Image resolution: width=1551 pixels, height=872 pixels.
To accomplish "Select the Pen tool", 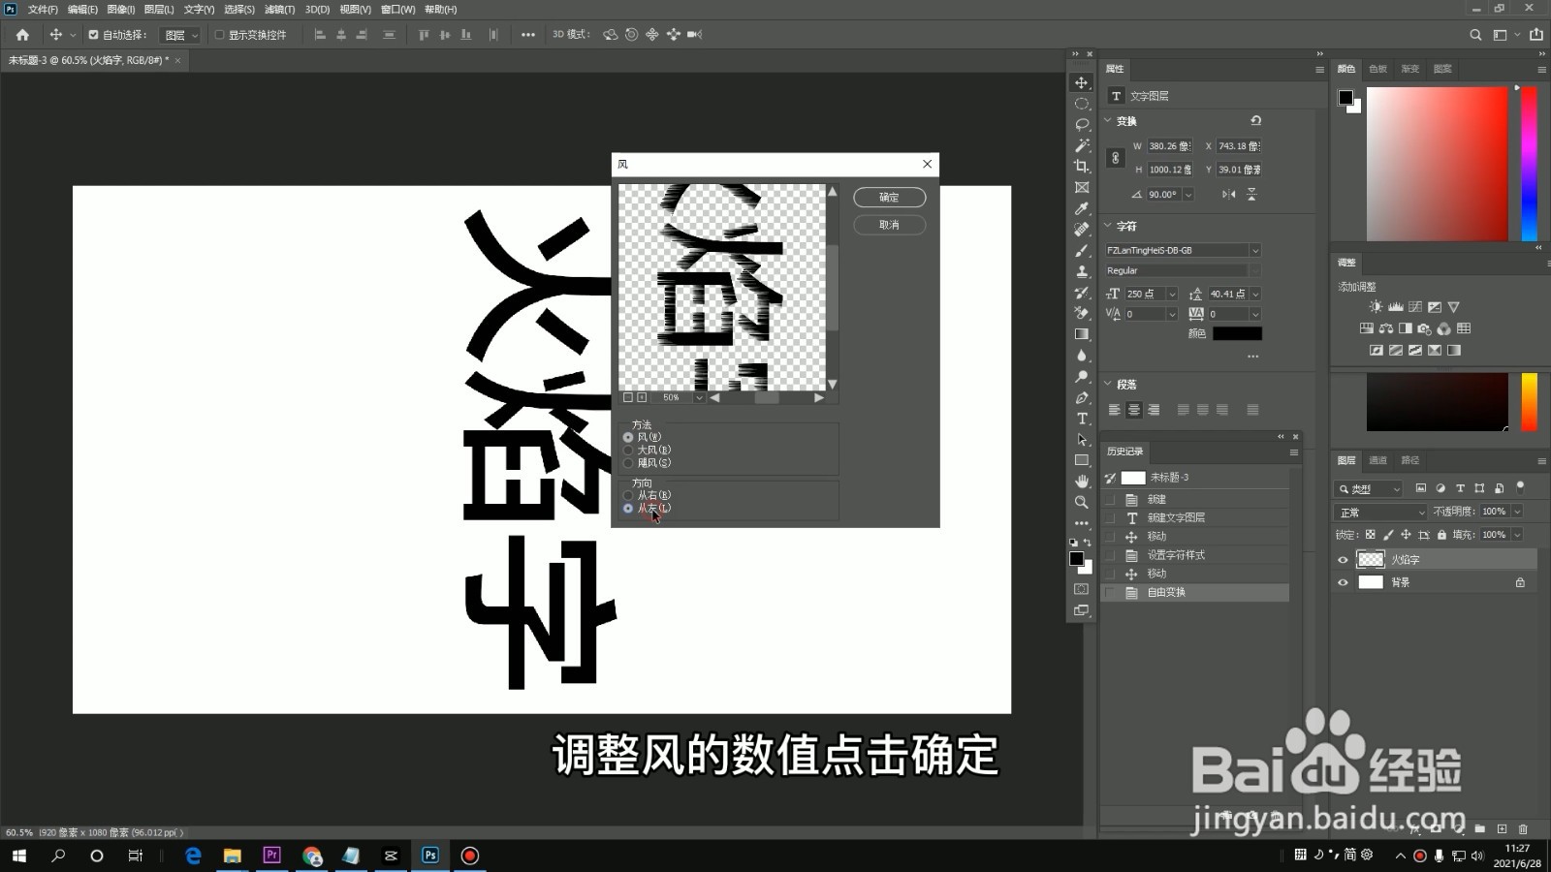I will pyautogui.click(x=1081, y=398).
